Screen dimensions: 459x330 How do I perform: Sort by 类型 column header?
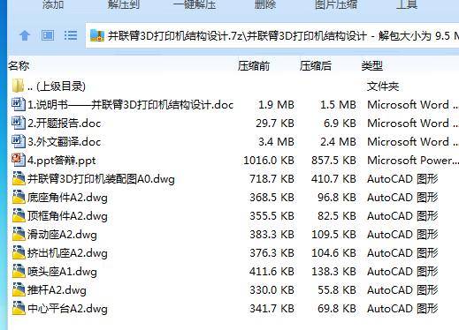coord(372,66)
